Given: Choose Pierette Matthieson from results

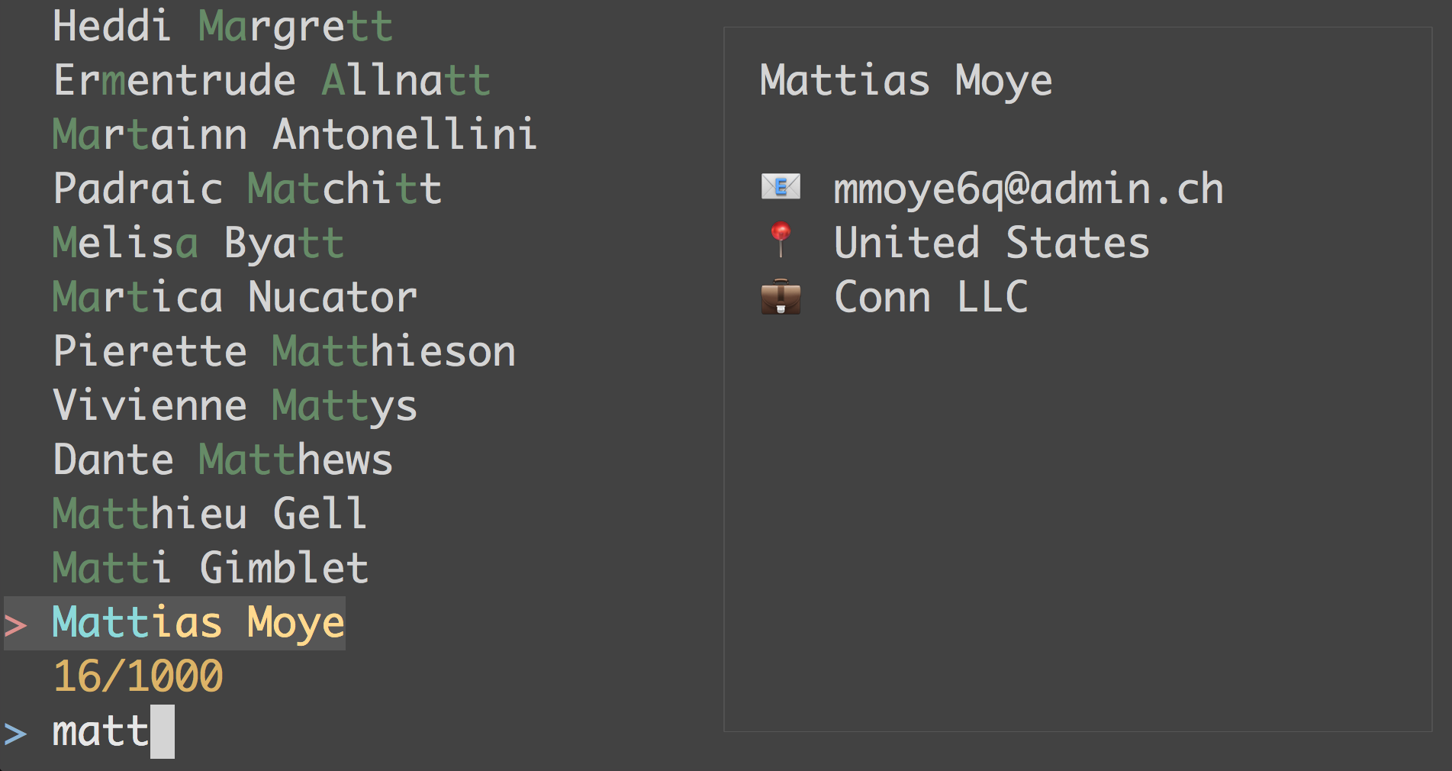Looking at the screenshot, I should pyautogui.click(x=284, y=351).
